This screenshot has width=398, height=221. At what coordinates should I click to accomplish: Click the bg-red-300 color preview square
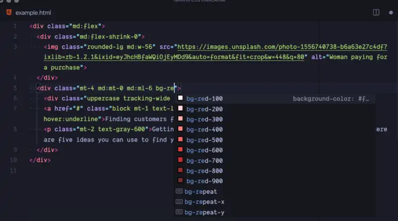click(x=180, y=118)
